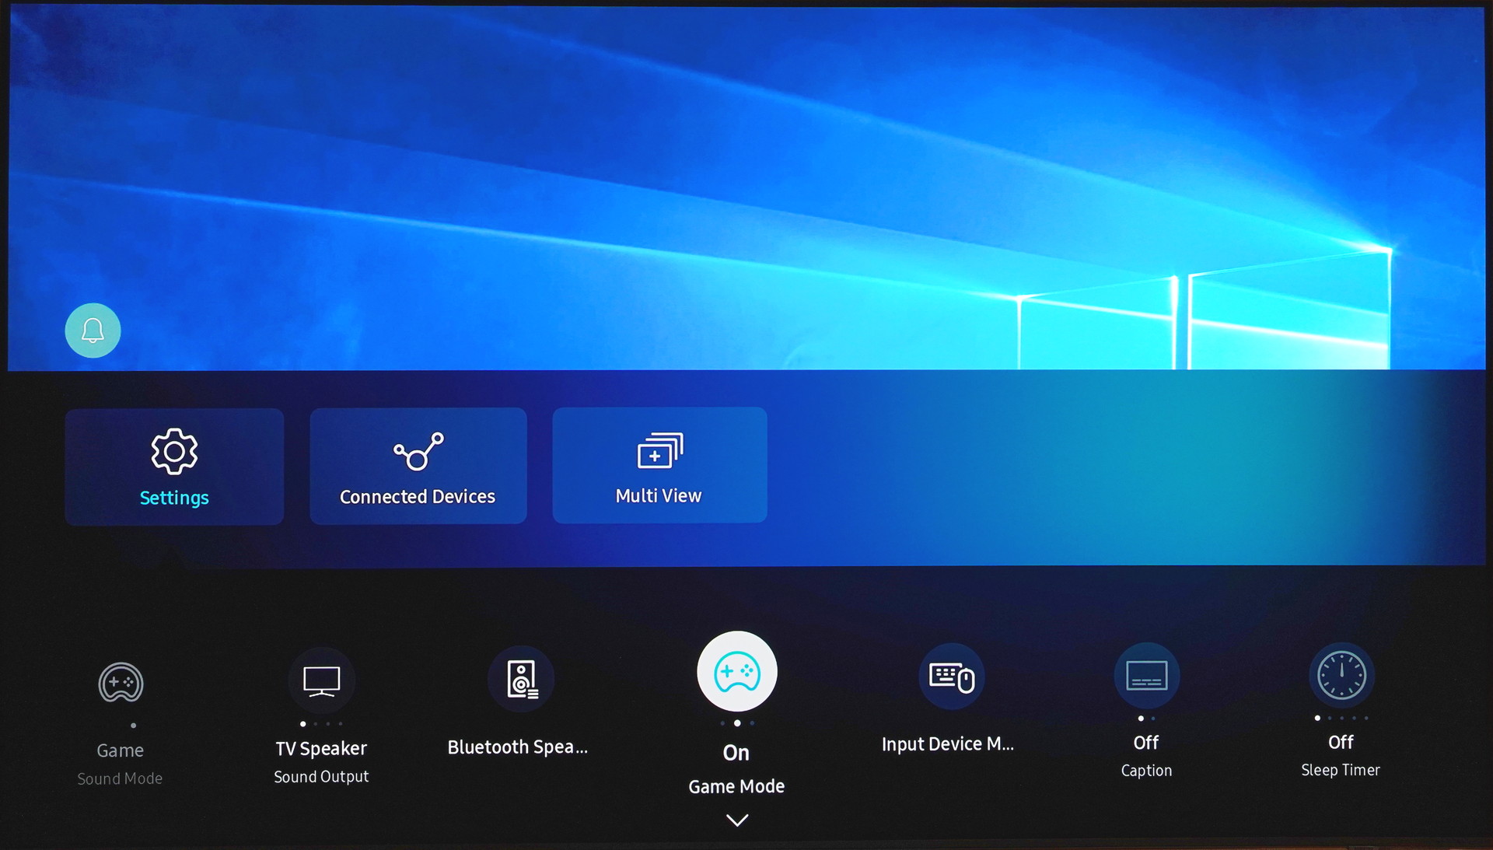Click the 'Off' value above Caption

point(1146,743)
